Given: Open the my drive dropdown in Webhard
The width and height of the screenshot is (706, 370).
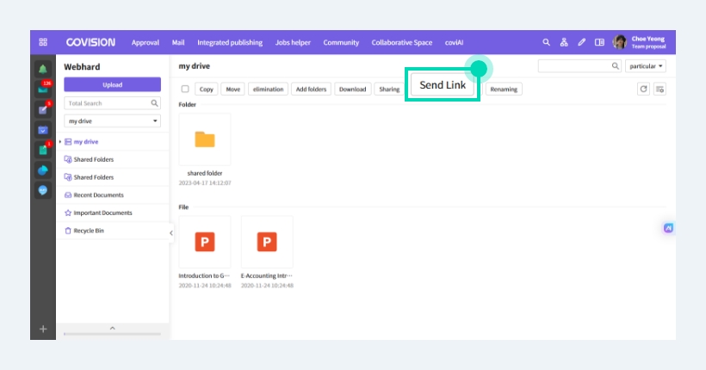Looking at the screenshot, I should (112, 121).
